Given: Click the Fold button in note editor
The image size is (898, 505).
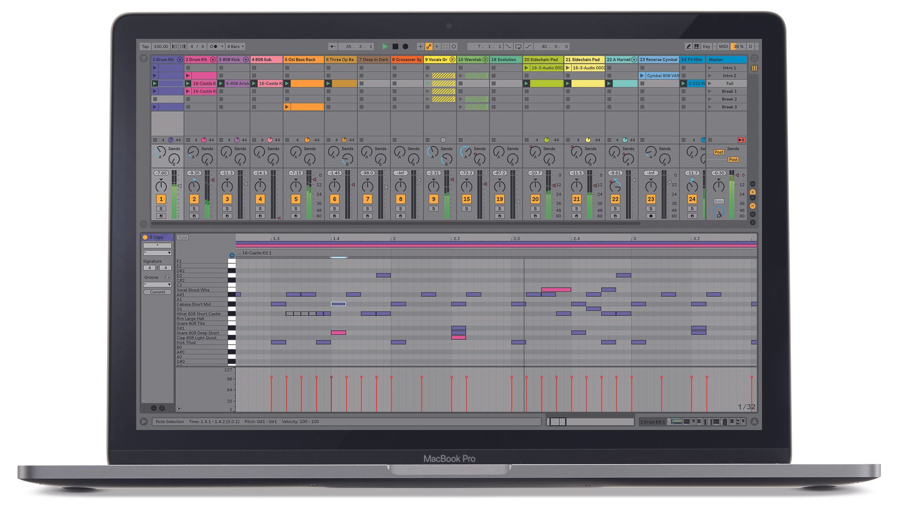Looking at the screenshot, I should click(182, 238).
